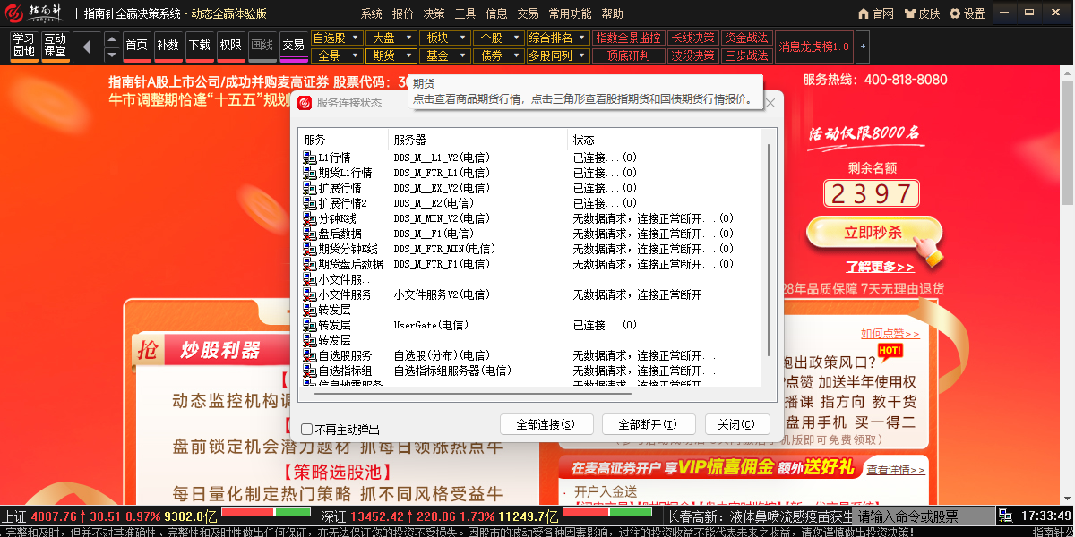Click the 服务连接状态 dialog logo icon

point(305,103)
